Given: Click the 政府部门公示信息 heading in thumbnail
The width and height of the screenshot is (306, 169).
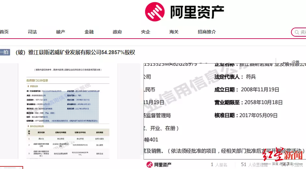Looking at the screenshot, I should click(x=37, y=80).
